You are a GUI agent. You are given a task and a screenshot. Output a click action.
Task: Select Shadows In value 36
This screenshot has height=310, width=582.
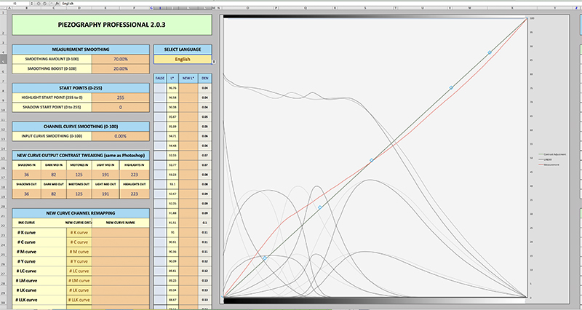(x=27, y=175)
